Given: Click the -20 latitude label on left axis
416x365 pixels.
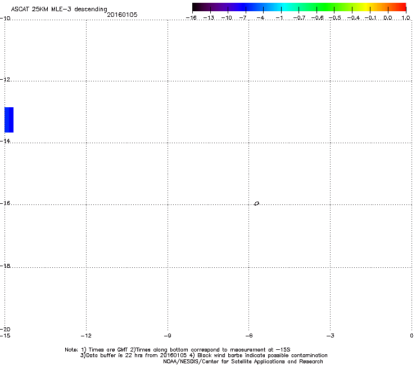Looking at the screenshot, I should tap(5, 329).
